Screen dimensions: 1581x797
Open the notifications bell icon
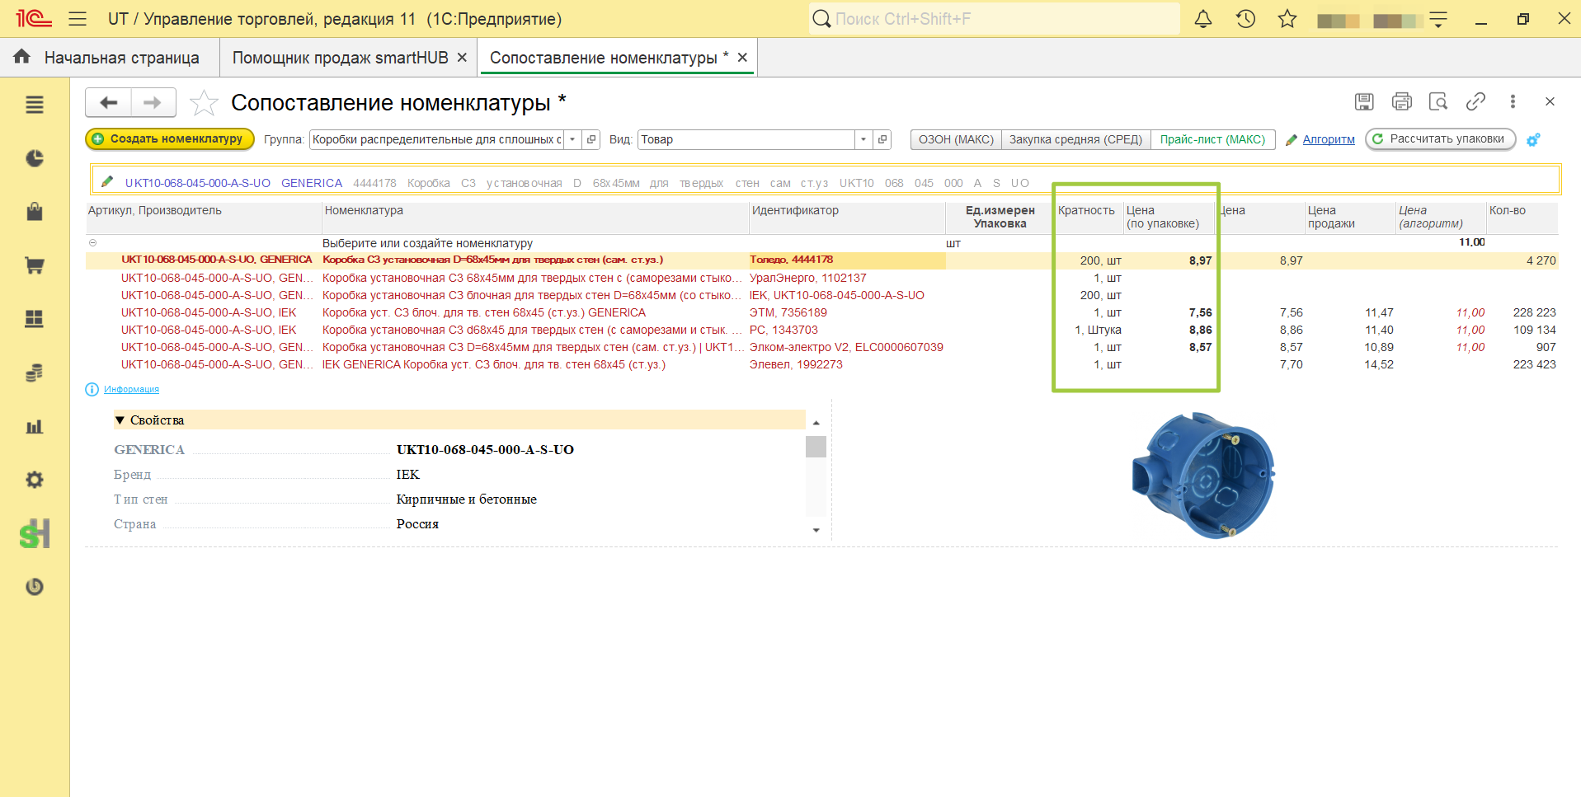pos(1203,19)
